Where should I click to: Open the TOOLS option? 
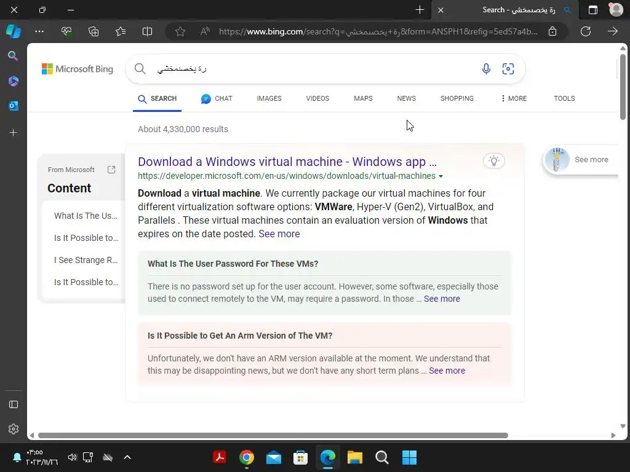tap(564, 98)
